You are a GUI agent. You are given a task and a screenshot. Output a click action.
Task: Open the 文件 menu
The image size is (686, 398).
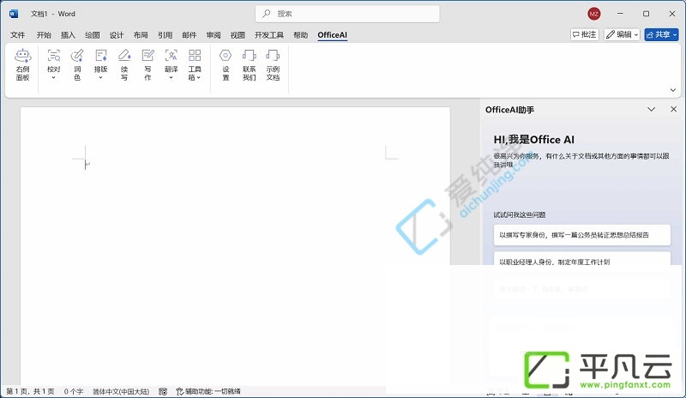click(17, 35)
